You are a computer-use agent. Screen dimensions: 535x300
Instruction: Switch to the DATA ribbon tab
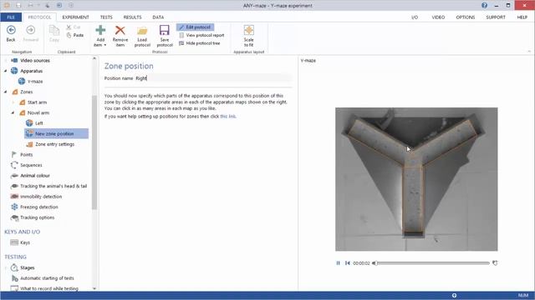pyautogui.click(x=158, y=17)
